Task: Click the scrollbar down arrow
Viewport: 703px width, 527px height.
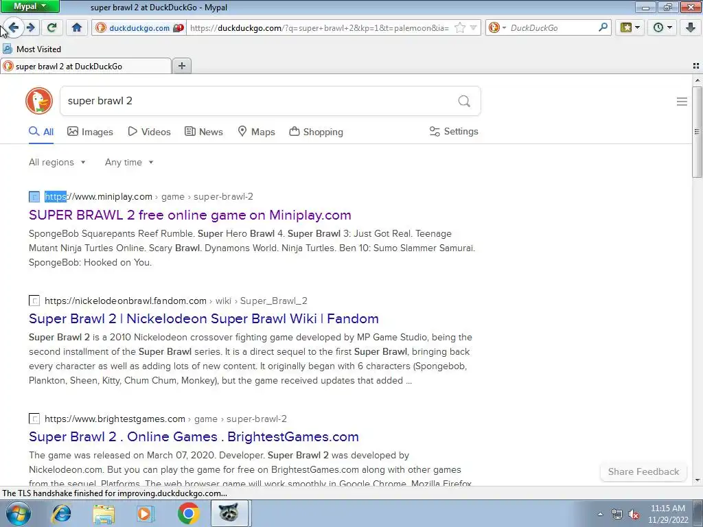Action: pos(697,480)
